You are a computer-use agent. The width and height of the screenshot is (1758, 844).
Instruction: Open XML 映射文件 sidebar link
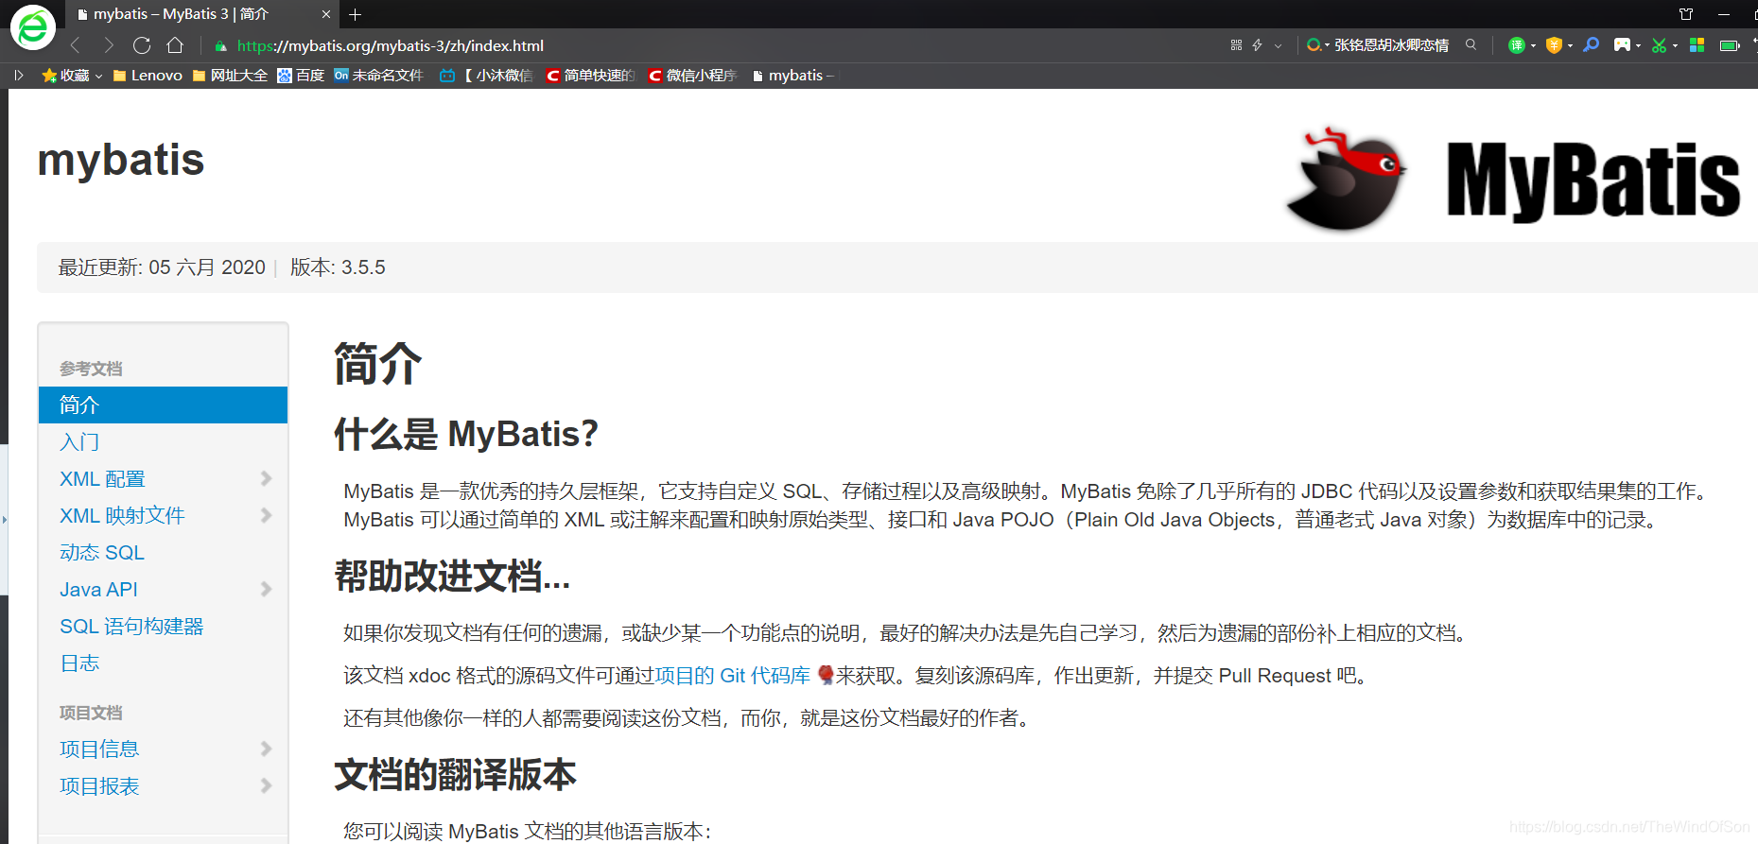click(122, 515)
